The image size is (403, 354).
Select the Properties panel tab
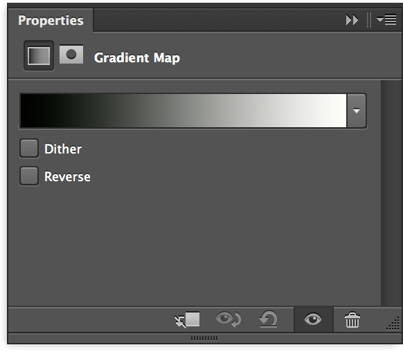tap(51, 20)
